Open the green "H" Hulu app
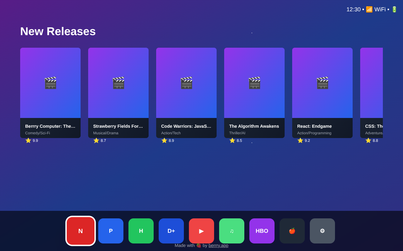This screenshot has width=403, height=251. [141, 231]
